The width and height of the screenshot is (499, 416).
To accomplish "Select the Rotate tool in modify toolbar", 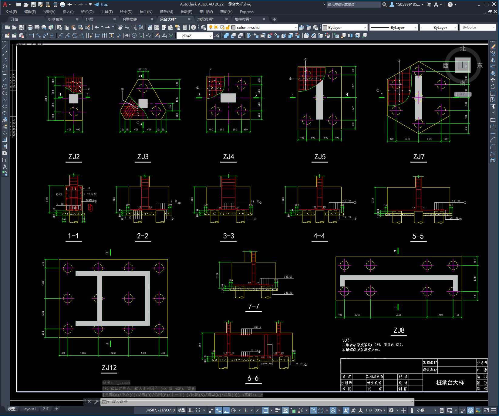I will click(493, 86).
